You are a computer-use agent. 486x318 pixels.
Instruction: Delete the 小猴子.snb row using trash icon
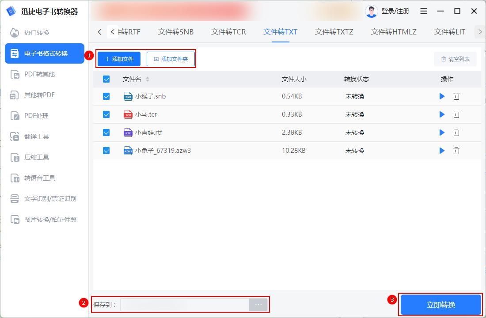coord(456,96)
